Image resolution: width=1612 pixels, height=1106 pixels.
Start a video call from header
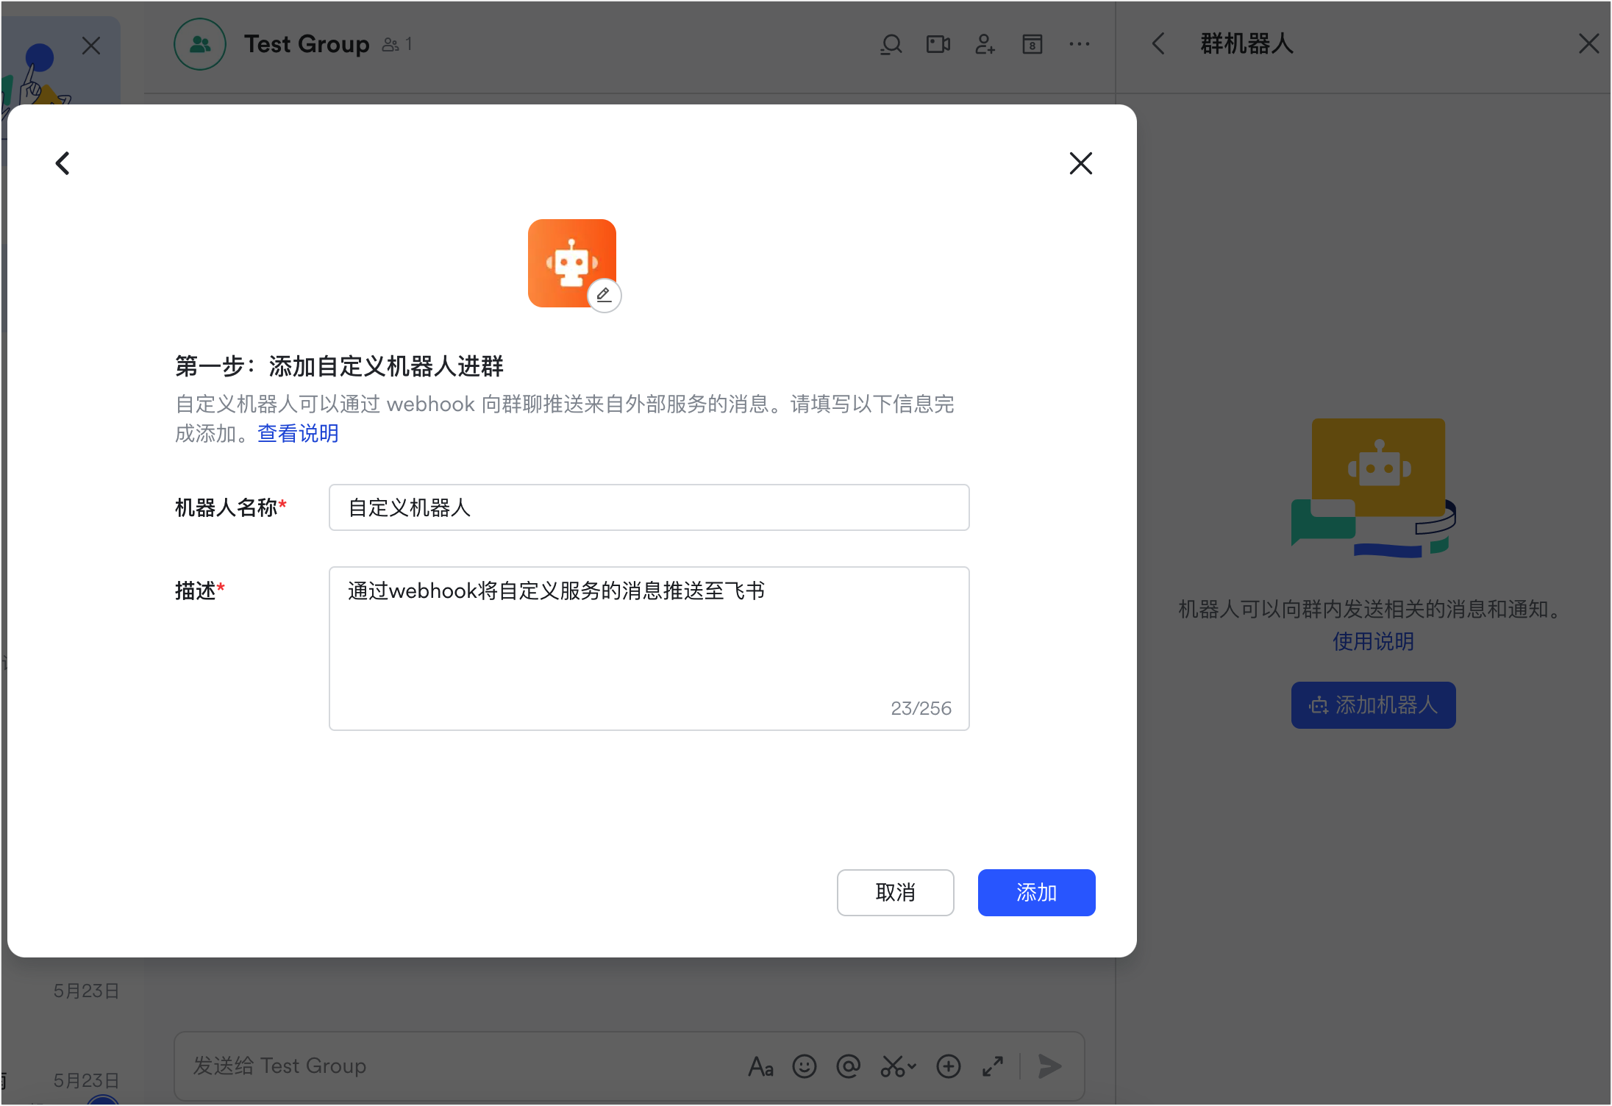click(x=938, y=45)
